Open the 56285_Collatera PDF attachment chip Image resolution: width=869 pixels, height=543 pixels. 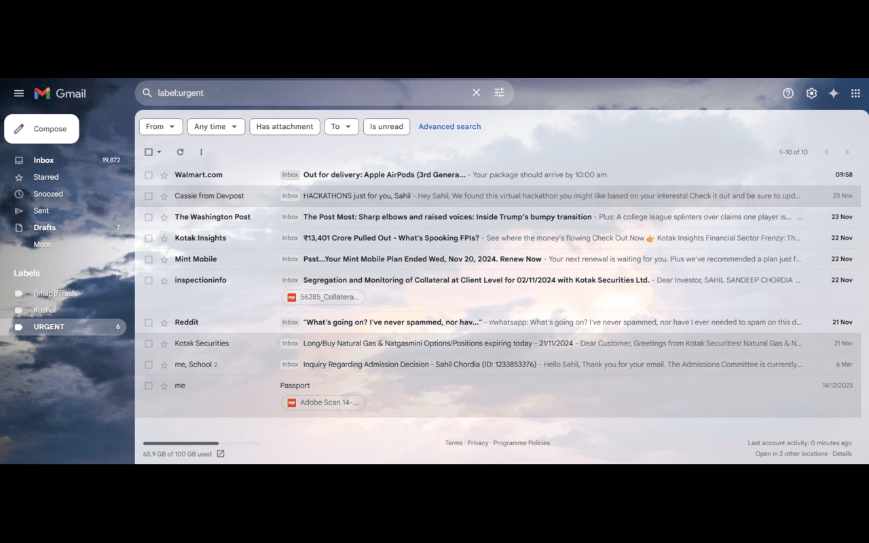[323, 297]
